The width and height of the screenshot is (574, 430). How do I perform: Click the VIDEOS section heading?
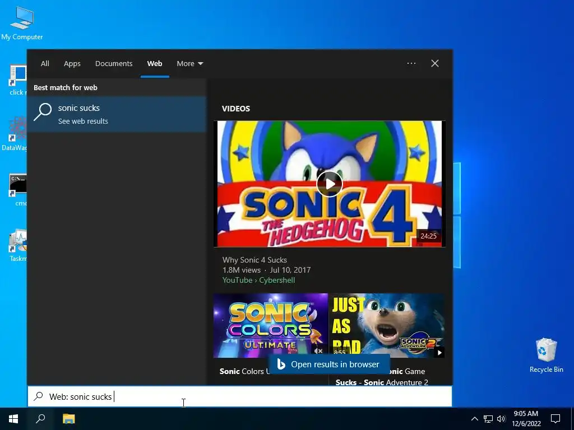tap(236, 109)
